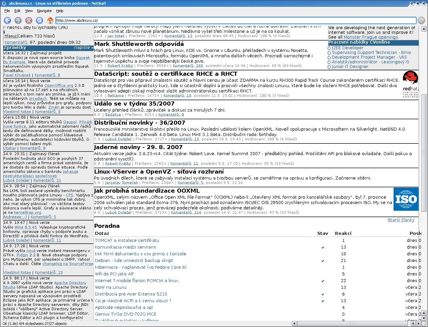Reload the page with the refresh icon

pos(39,20)
